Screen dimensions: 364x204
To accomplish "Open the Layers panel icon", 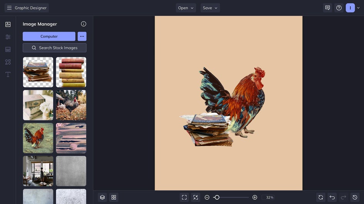I will click(103, 197).
